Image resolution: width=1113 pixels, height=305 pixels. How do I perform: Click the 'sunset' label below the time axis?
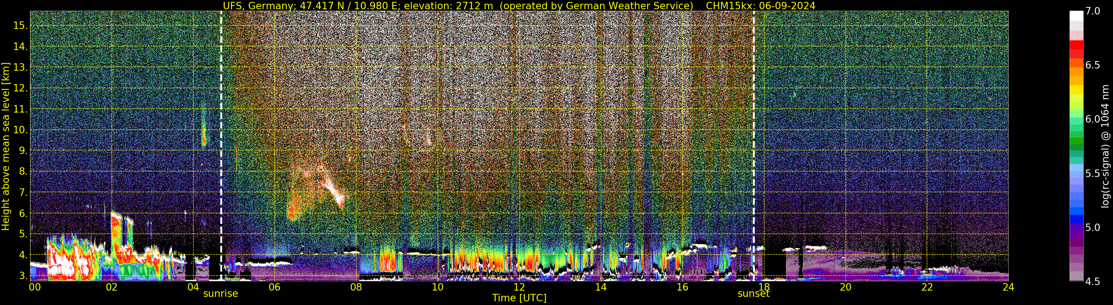point(754,294)
